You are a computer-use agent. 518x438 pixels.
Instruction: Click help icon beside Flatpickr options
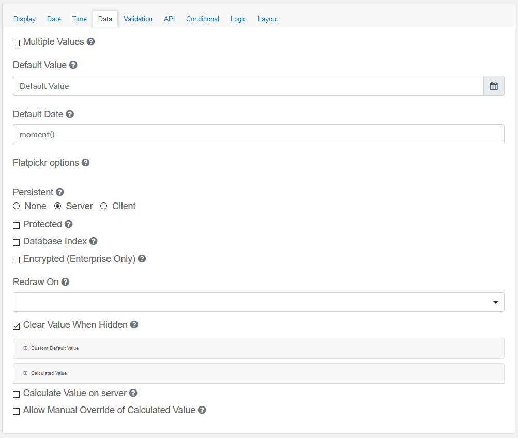pyautogui.click(x=86, y=163)
